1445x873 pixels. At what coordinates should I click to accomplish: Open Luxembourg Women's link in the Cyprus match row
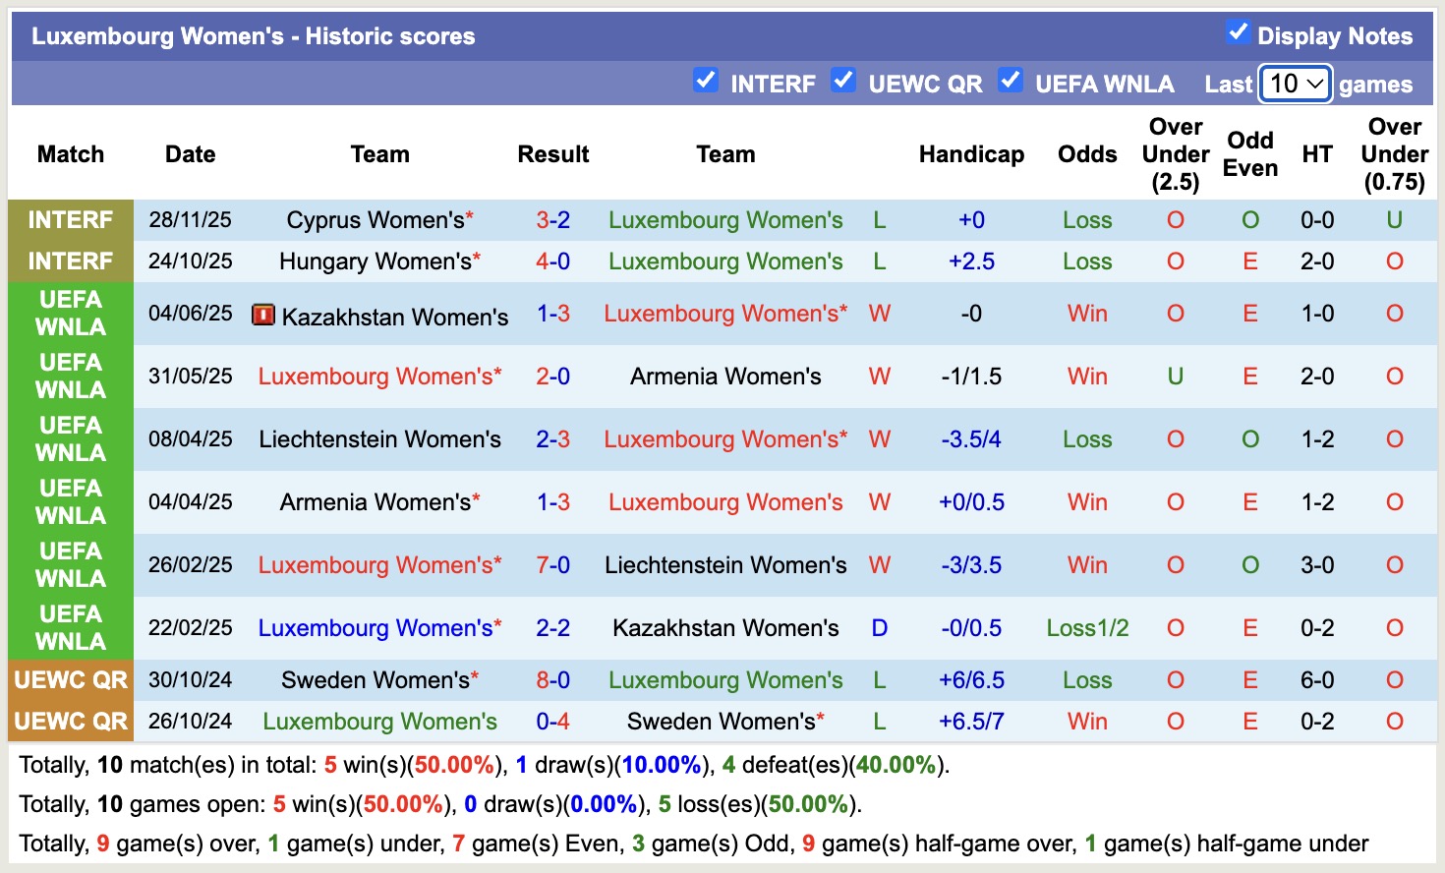coord(725,220)
